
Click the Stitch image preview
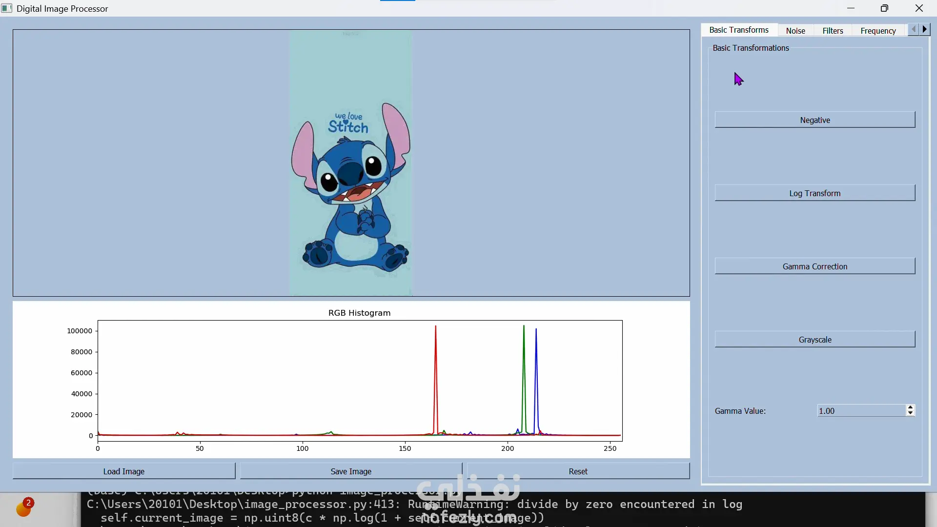(x=350, y=163)
